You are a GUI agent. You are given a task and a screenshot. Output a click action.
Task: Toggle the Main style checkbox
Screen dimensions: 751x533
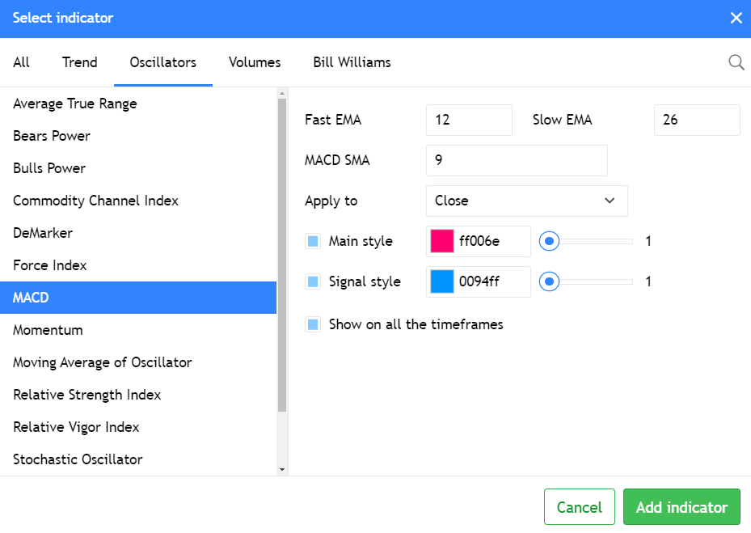tap(312, 241)
